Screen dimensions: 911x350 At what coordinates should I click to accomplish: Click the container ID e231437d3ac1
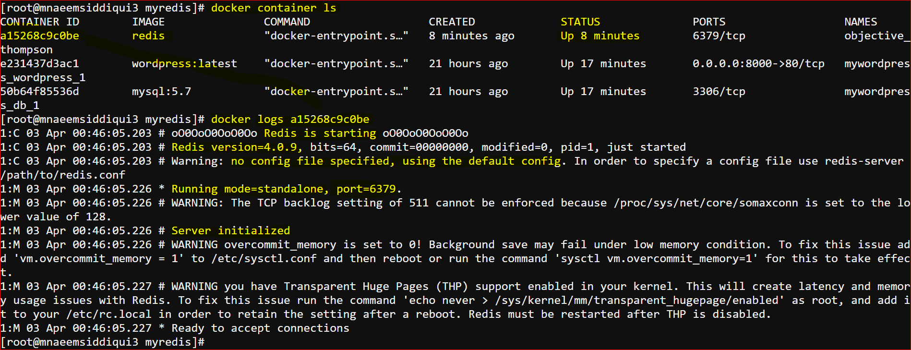pyautogui.click(x=40, y=63)
